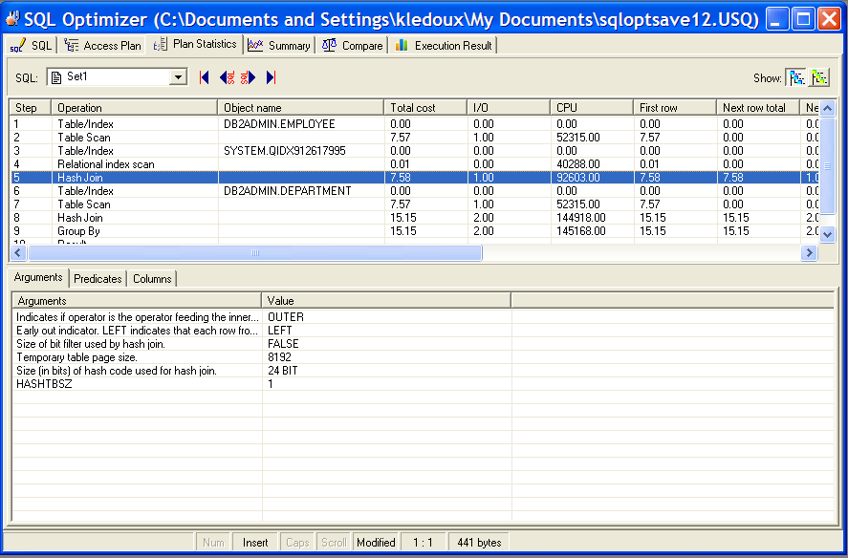Show the Columns tab
This screenshot has height=558, width=848.
[x=152, y=279]
